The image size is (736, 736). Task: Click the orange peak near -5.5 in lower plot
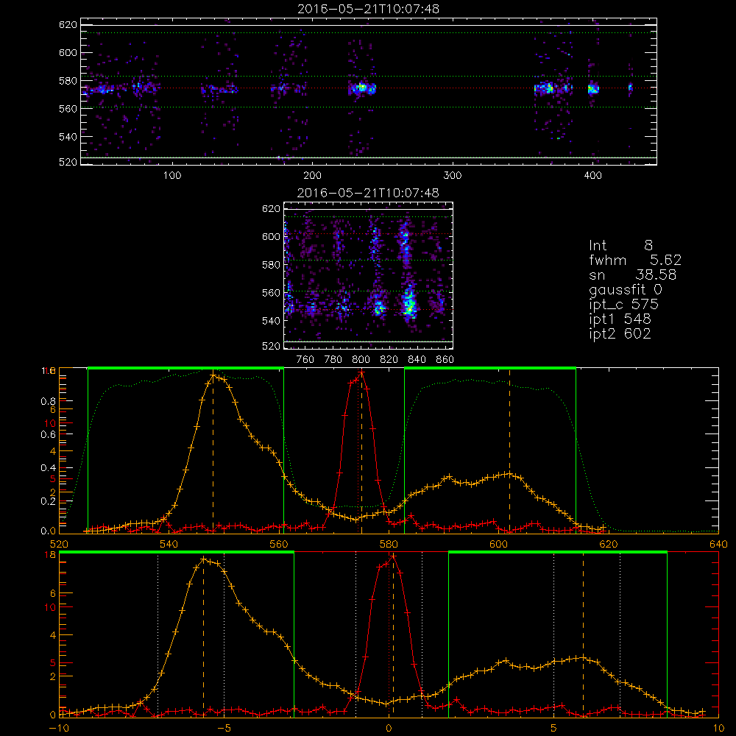(x=203, y=560)
